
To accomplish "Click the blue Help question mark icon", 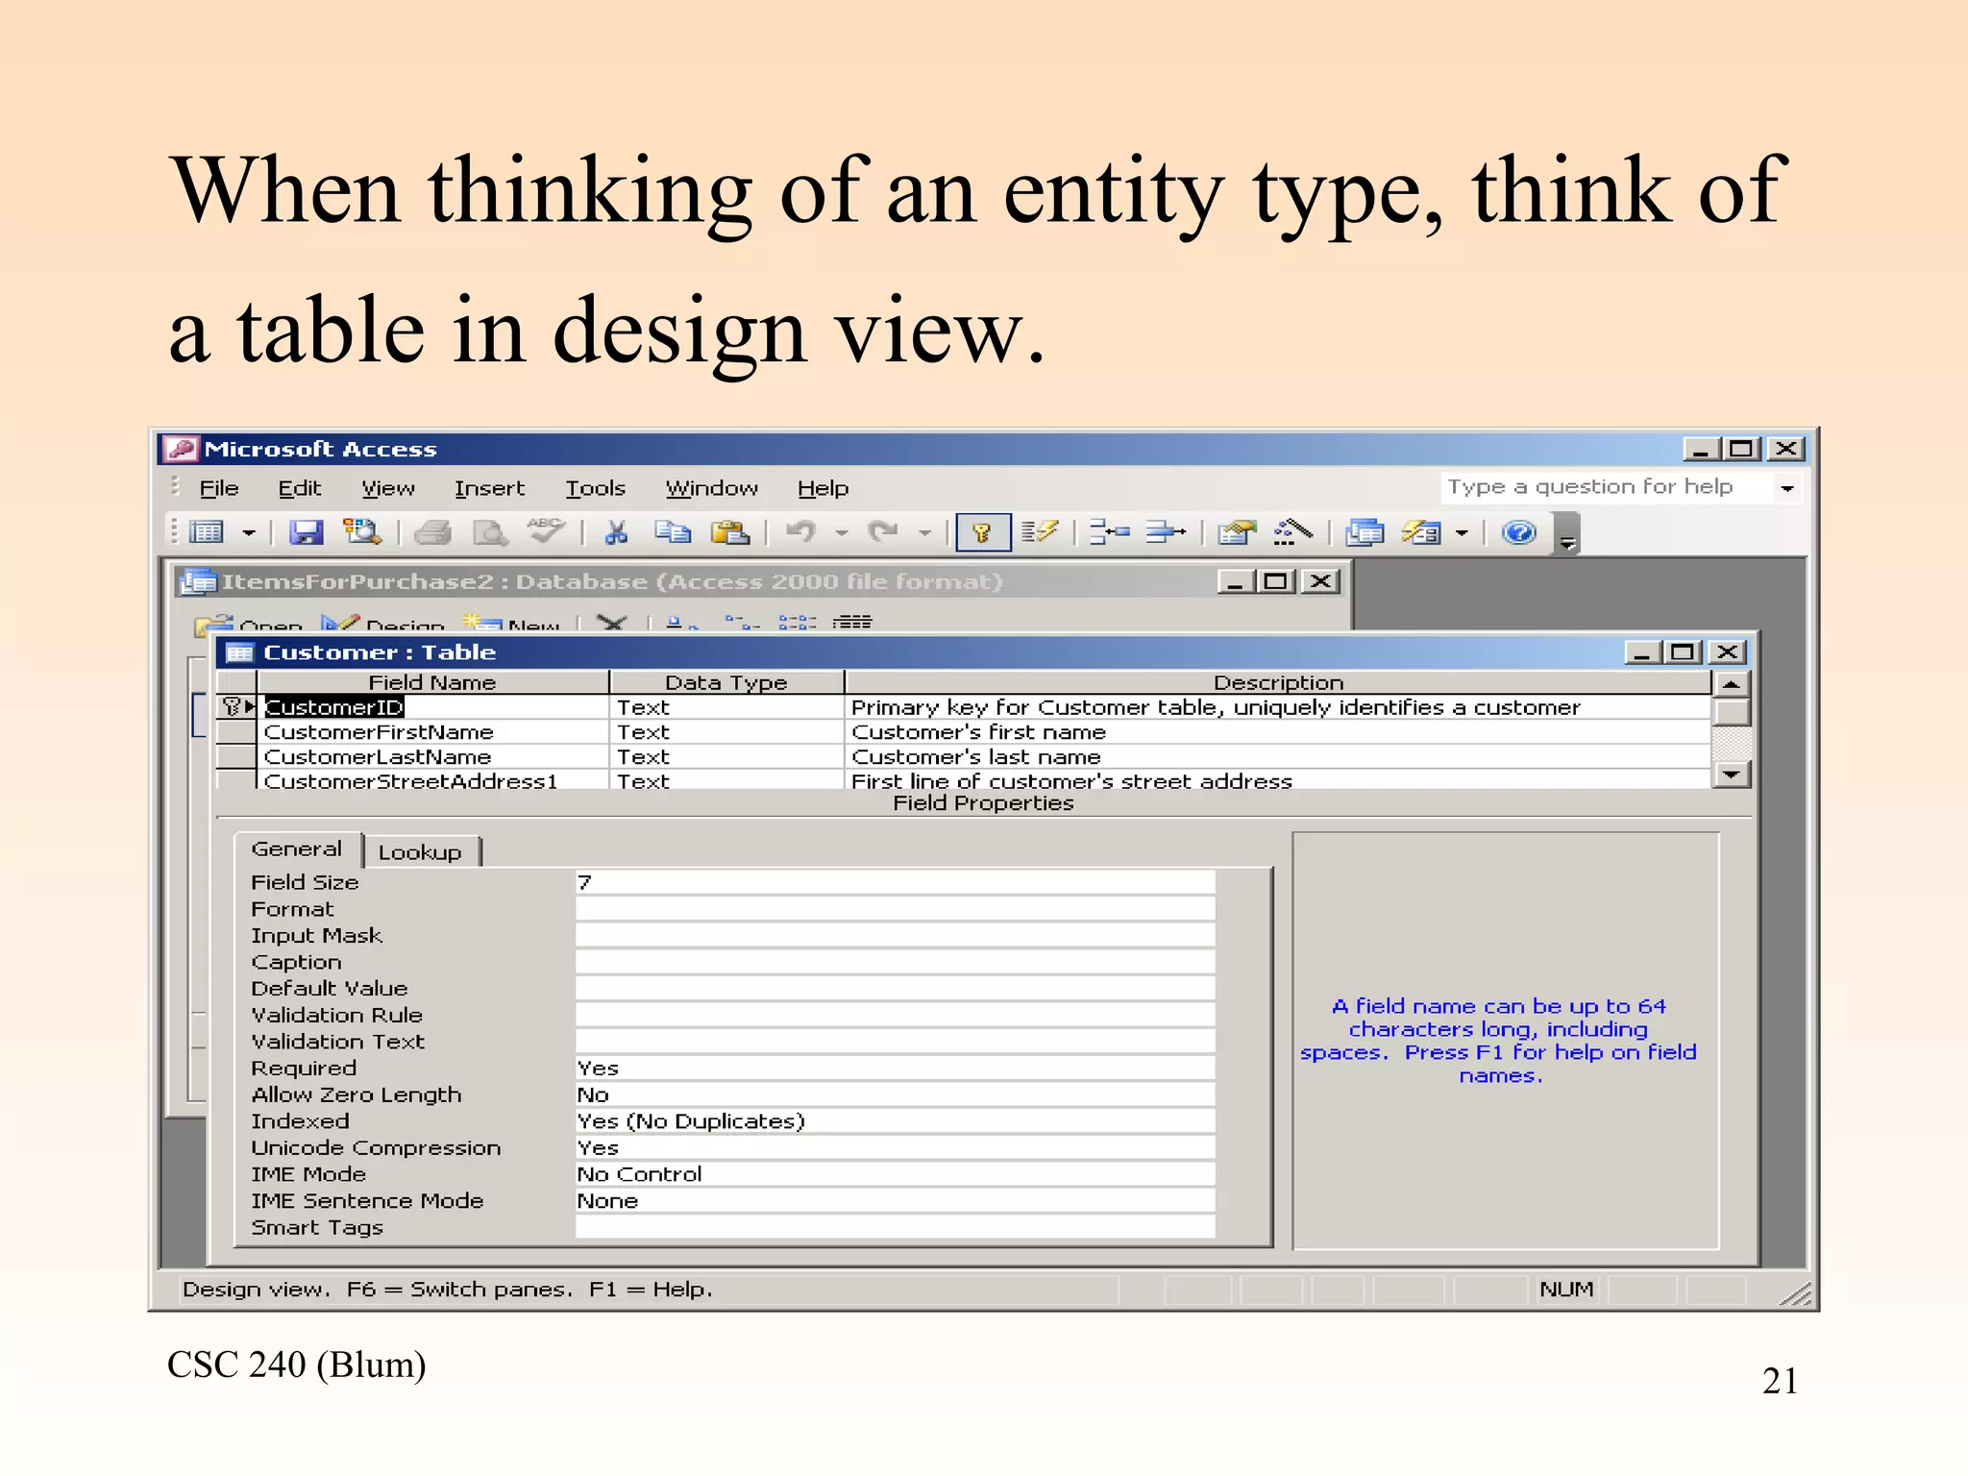I will click(1519, 531).
